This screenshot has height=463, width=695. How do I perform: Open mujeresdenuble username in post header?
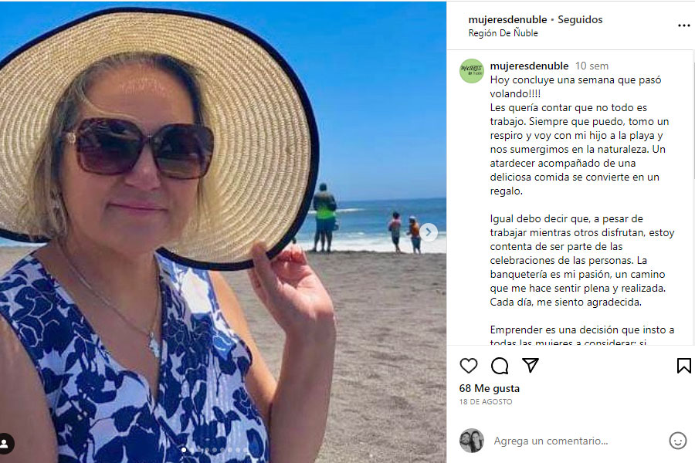507,19
